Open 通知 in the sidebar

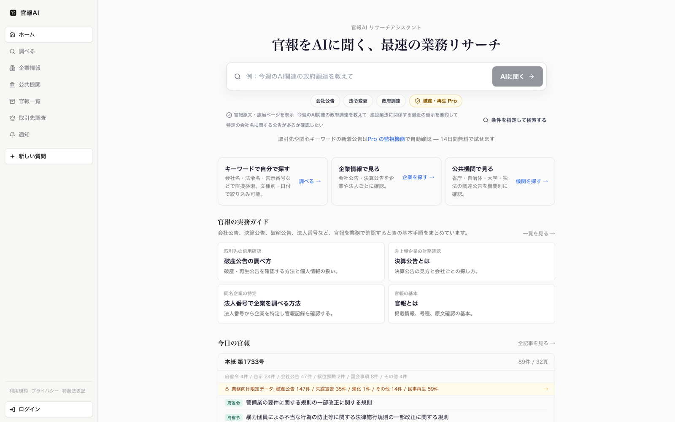[x=49, y=135]
